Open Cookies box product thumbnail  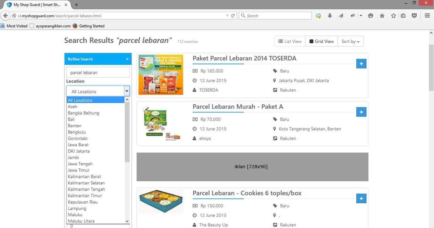[161, 201]
